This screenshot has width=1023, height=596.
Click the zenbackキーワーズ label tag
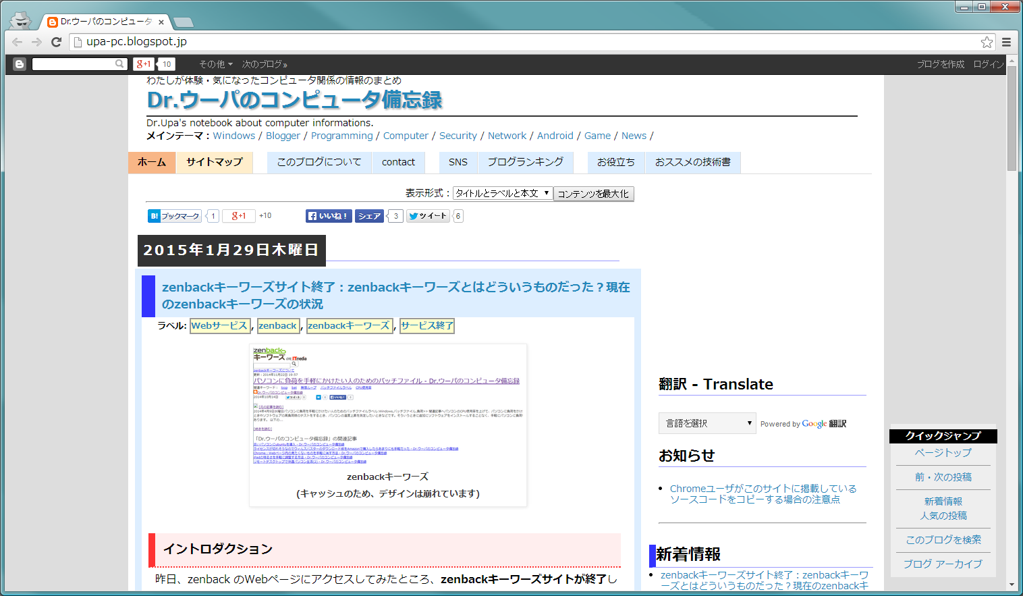click(349, 325)
